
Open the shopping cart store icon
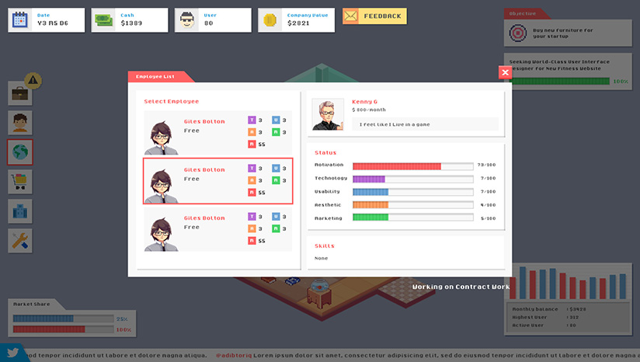(19, 182)
